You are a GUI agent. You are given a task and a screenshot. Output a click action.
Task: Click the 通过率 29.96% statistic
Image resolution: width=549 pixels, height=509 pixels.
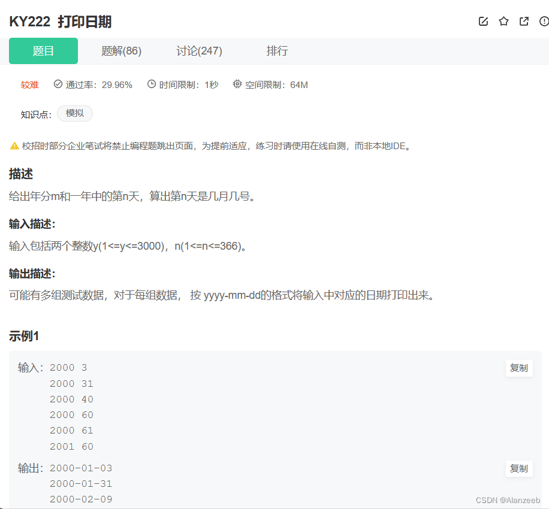tap(99, 84)
